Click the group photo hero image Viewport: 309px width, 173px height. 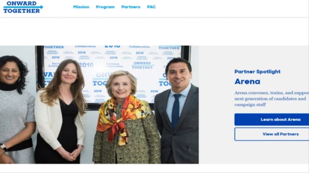click(99, 104)
